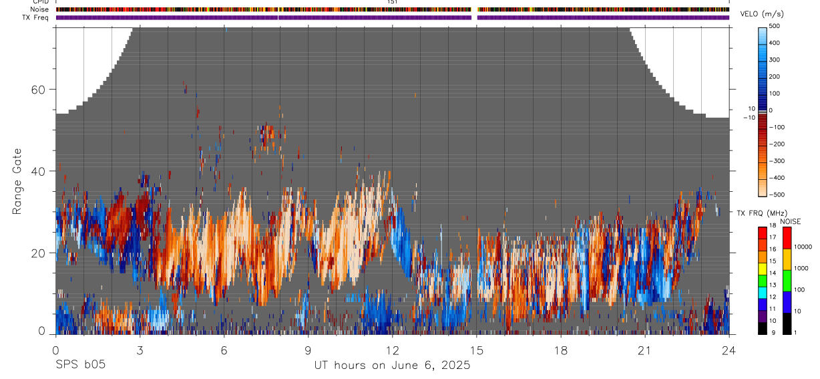Click the yellow swatch in NOISE legend
This screenshot has width=820, height=379.
coord(787,259)
